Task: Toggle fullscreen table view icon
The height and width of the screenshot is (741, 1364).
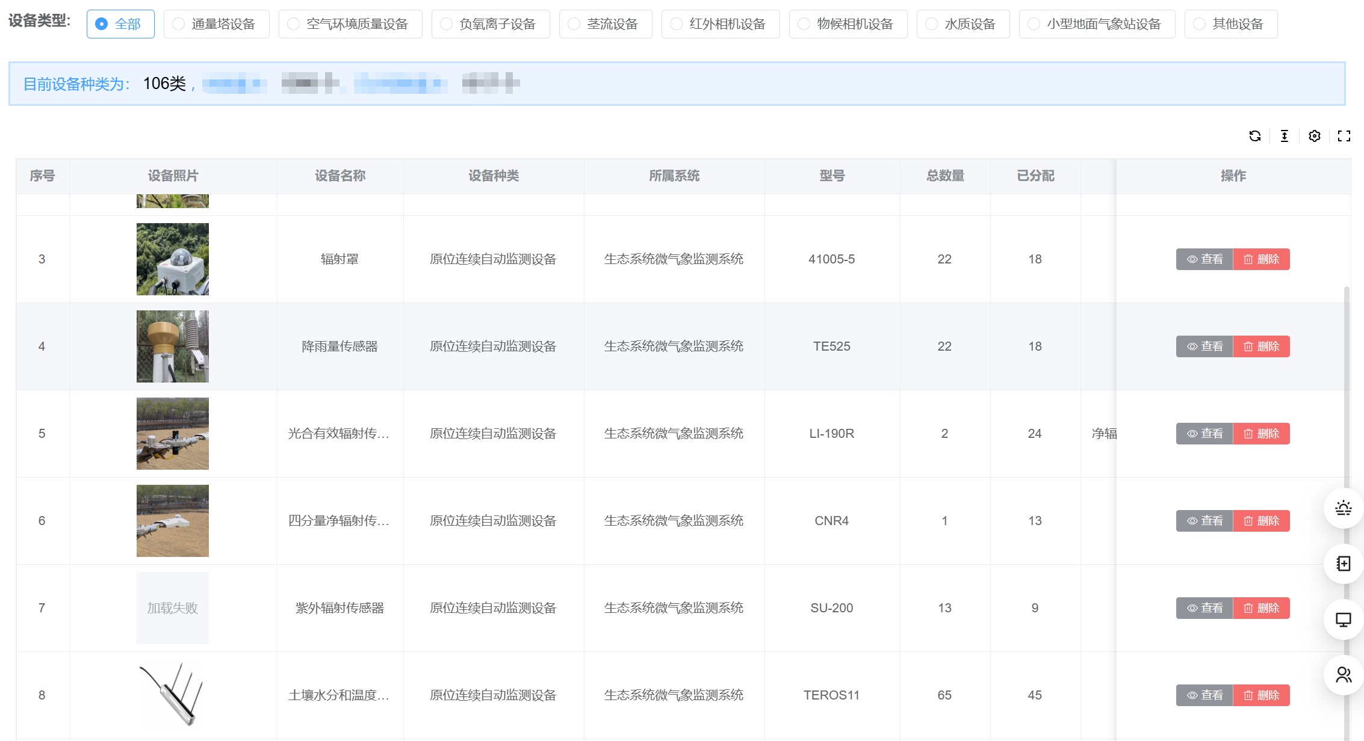Action: (x=1344, y=136)
